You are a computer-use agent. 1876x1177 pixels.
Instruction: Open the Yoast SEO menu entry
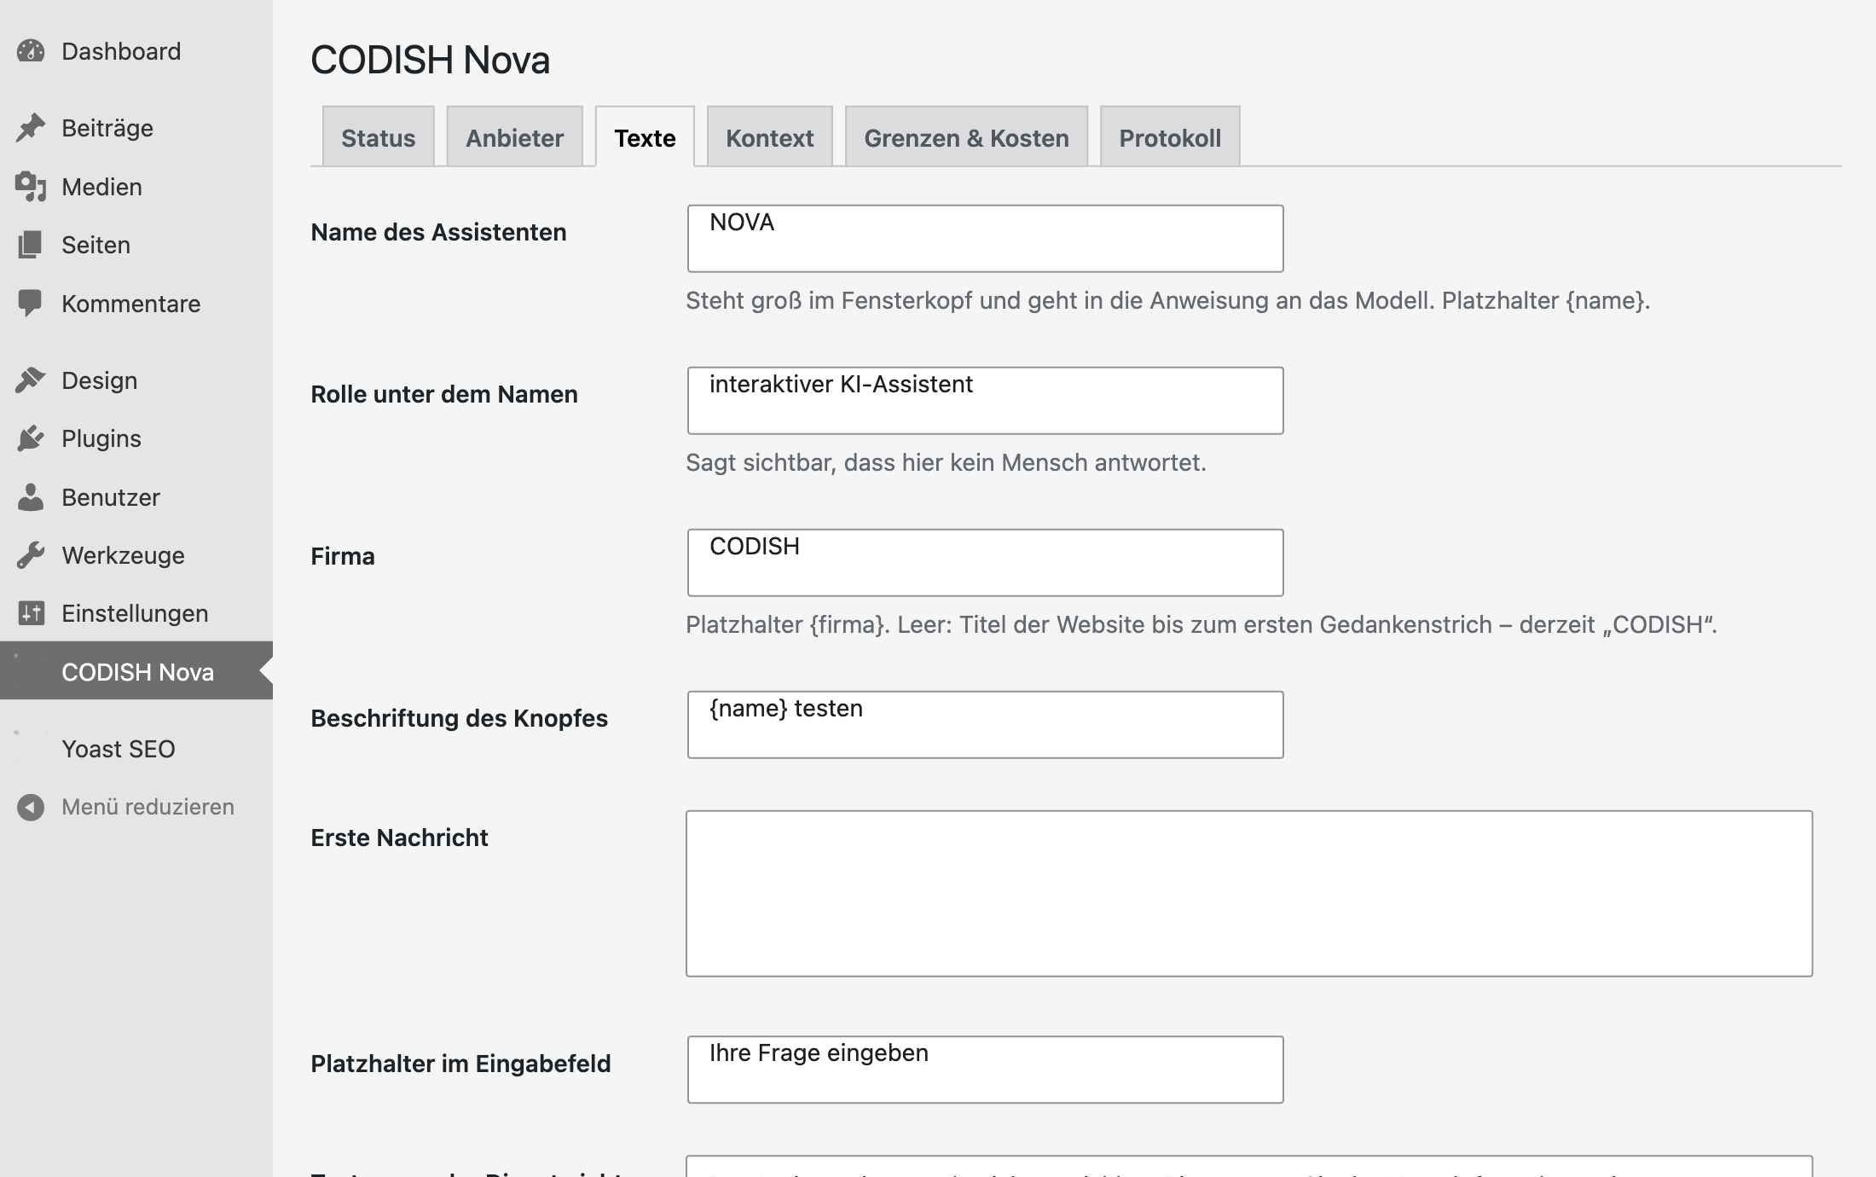136,749
